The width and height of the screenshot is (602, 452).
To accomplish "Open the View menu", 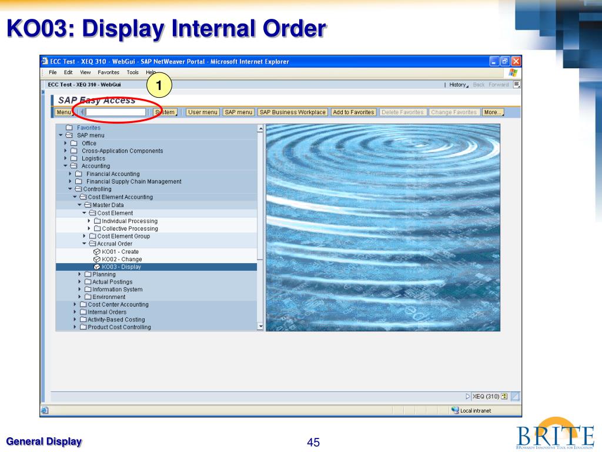I will tap(85, 72).
